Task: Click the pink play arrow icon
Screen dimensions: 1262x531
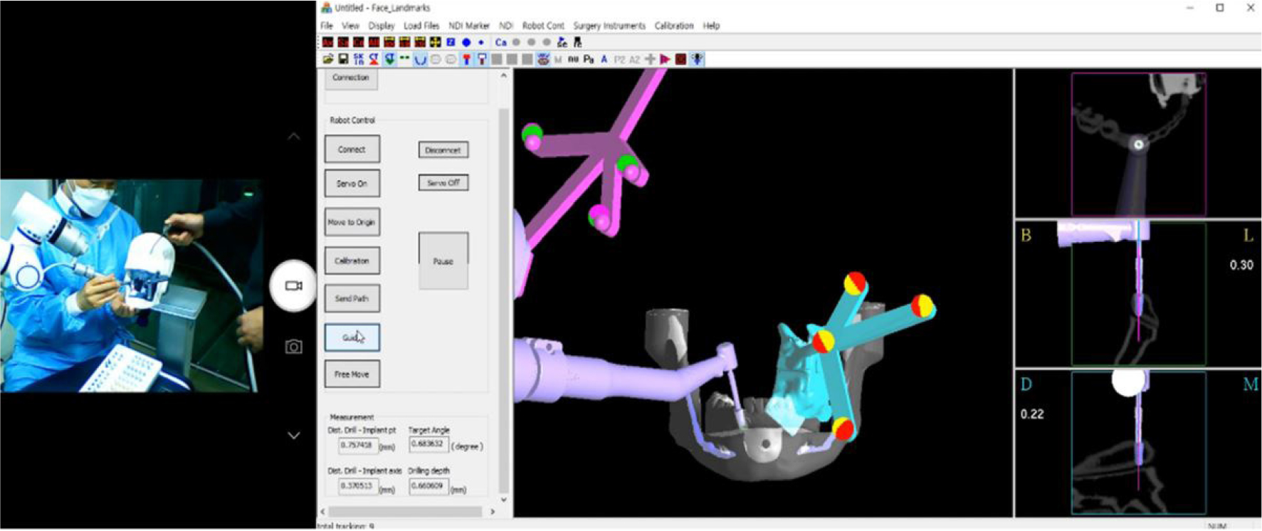Action: coord(665,60)
